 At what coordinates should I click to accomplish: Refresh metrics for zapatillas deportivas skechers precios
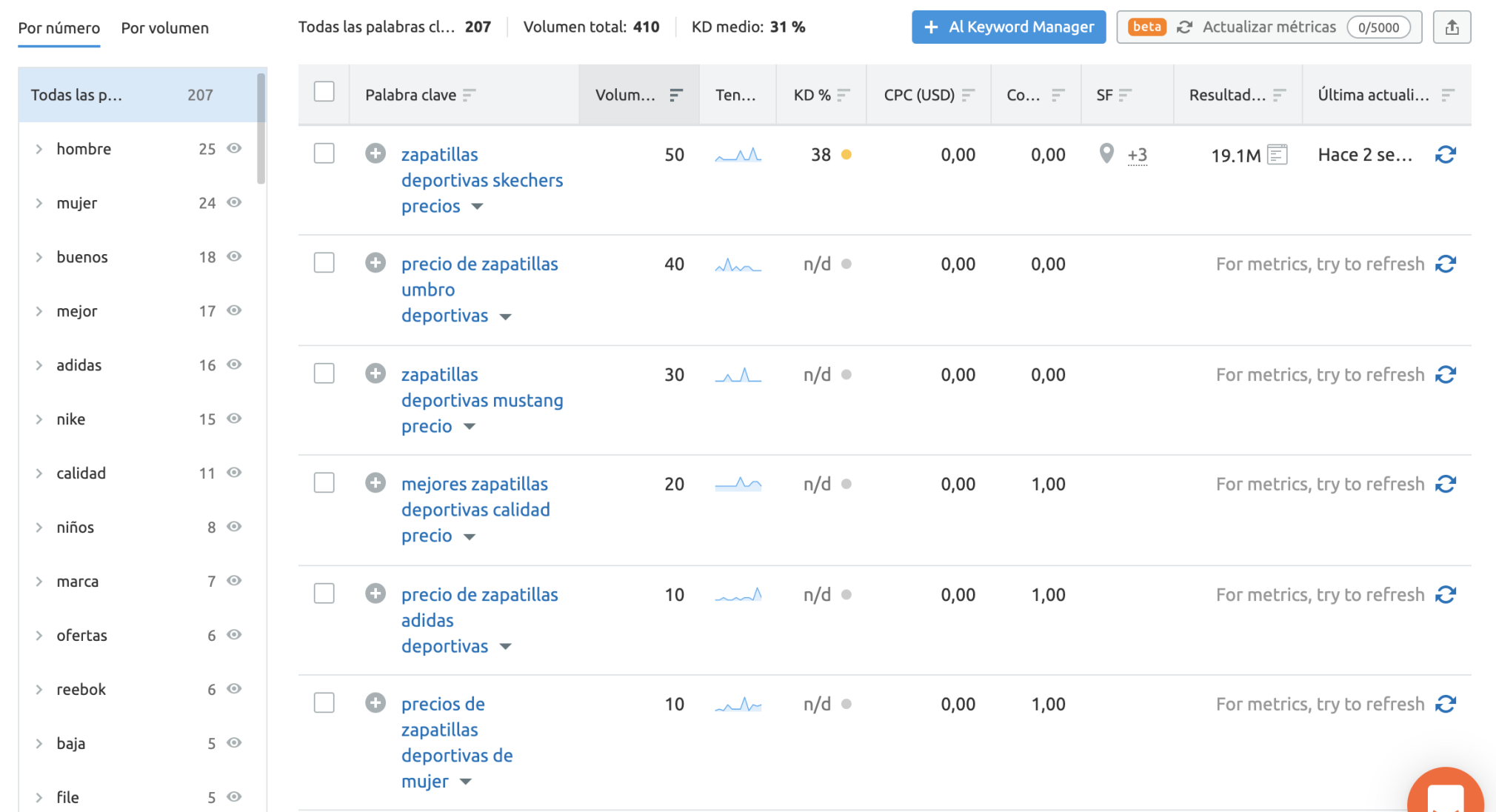(x=1445, y=155)
